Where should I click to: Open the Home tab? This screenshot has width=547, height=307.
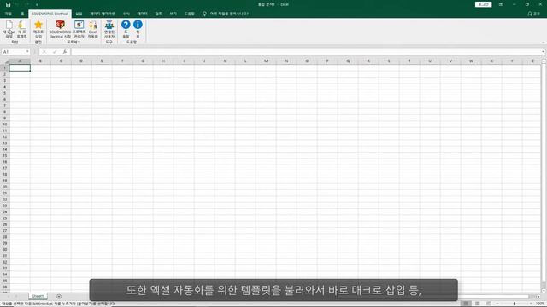[22, 14]
